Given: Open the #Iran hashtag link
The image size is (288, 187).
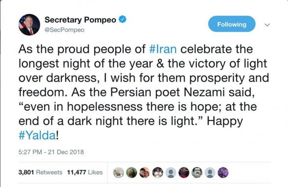Looking at the screenshot, I should tap(163, 49).
